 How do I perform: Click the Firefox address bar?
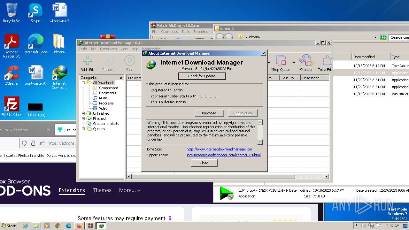pos(47,143)
